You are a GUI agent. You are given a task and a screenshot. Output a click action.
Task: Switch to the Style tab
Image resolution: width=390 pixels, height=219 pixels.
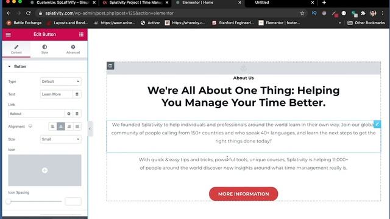point(44,49)
